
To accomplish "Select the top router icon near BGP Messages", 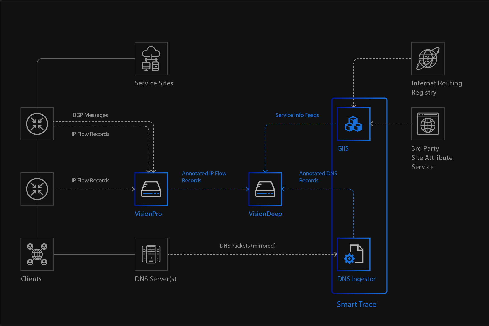I will [37, 124].
